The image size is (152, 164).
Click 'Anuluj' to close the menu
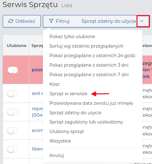point(57,155)
